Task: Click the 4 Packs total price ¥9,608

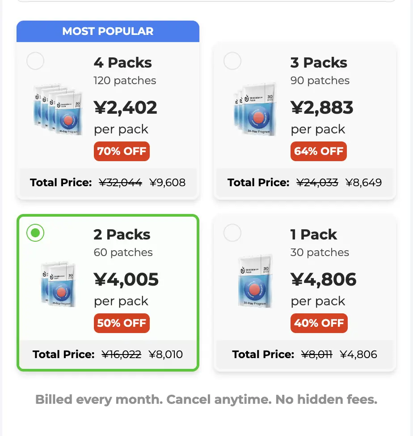Action: pyautogui.click(x=167, y=183)
